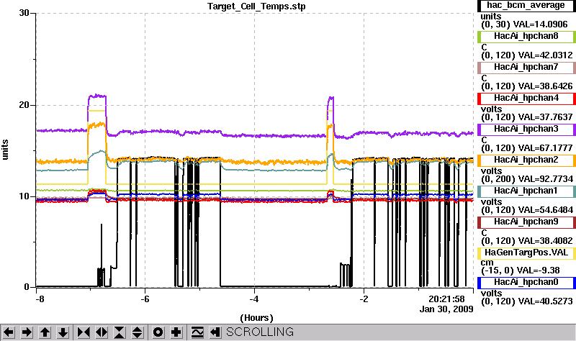Select the HacAi_hpchan4 legend entry
Screen dimensions: 576x341
point(526,98)
